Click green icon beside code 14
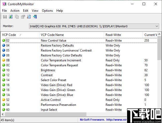 pos(4,80)
